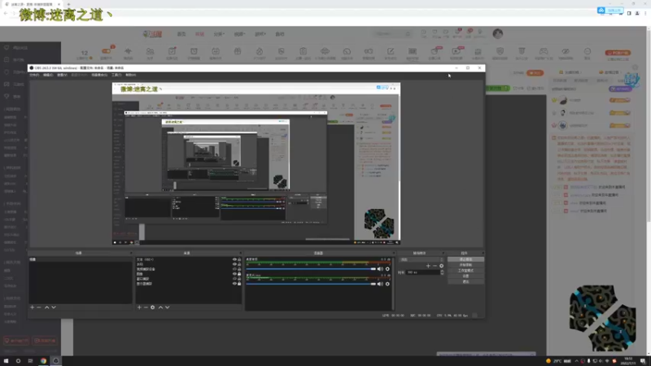Image resolution: width=651 pixels, height=366 pixels.
Task: Expand the 分类 dropdown in Huya nav
Action: [x=219, y=34]
